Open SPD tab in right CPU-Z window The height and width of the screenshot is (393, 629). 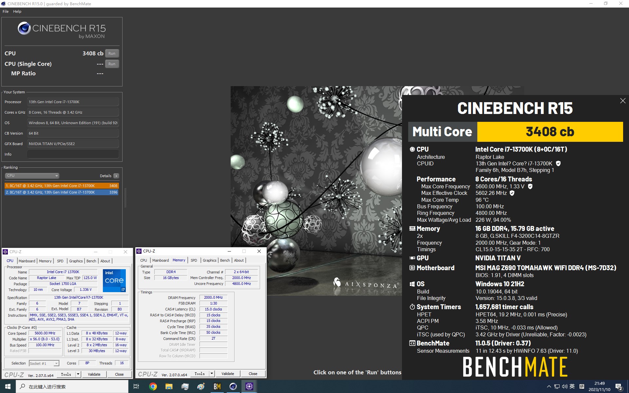point(194,260)
